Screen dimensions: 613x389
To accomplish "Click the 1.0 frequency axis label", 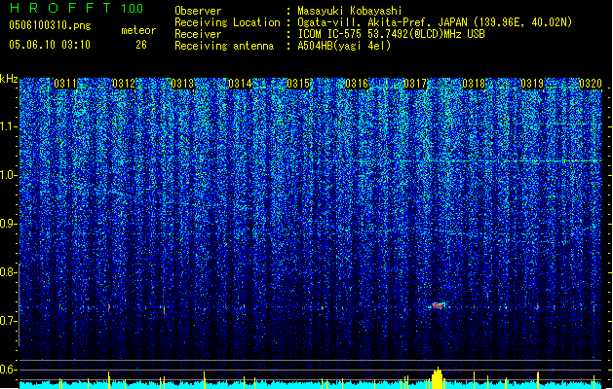I will pyautogui.click(x=8, y=175).
